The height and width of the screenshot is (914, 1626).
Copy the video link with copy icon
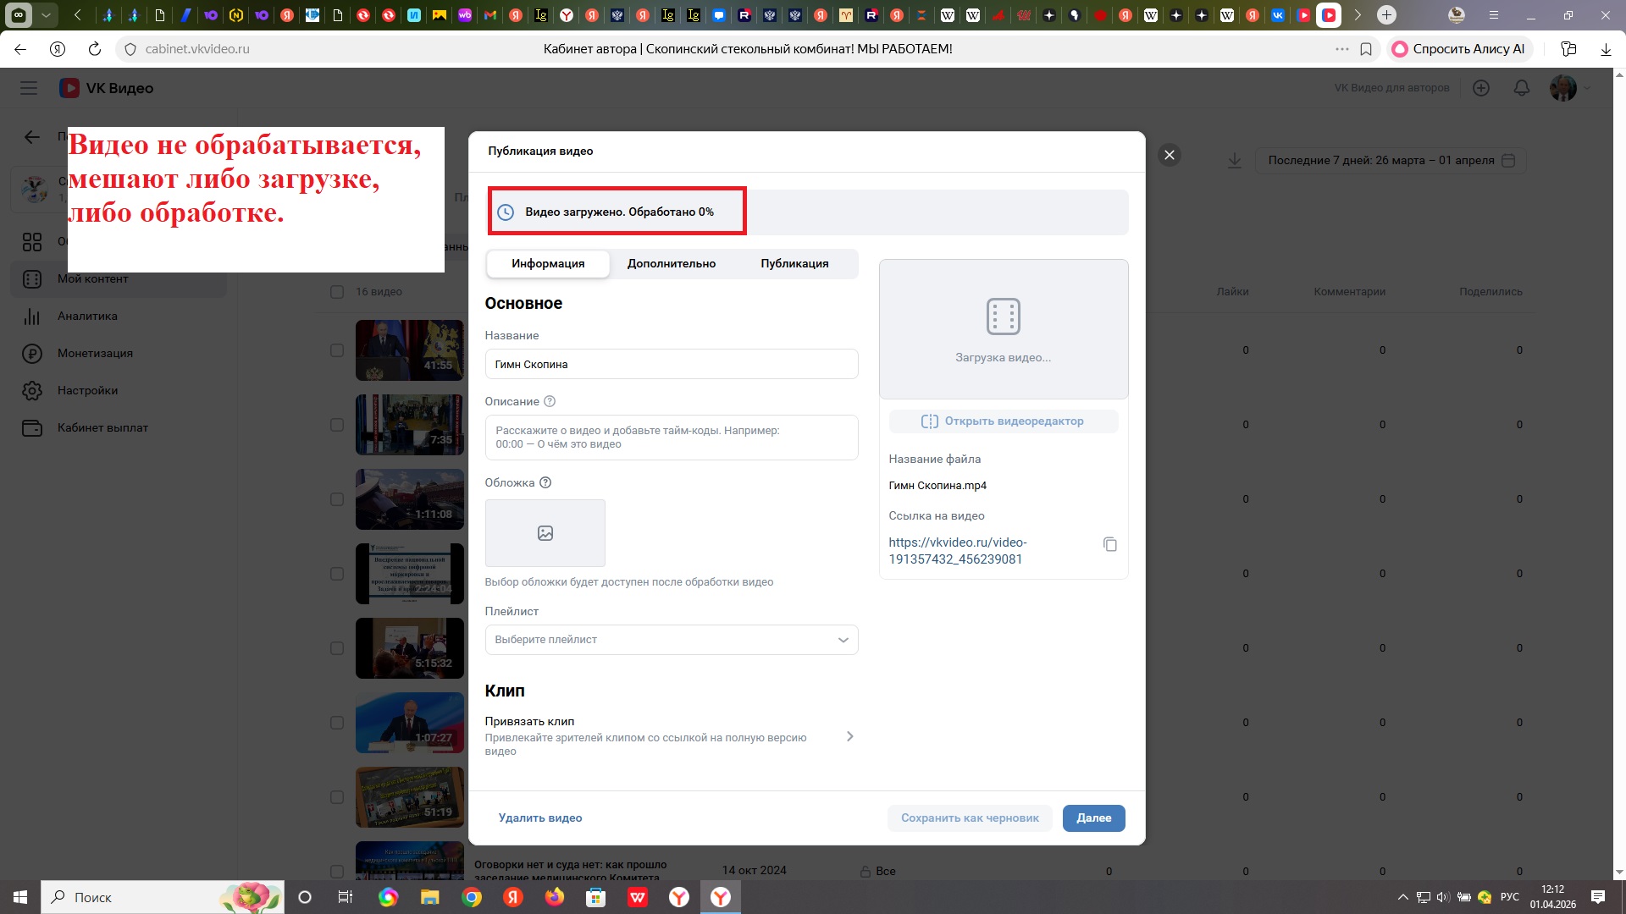click(x=1109, y=544)
